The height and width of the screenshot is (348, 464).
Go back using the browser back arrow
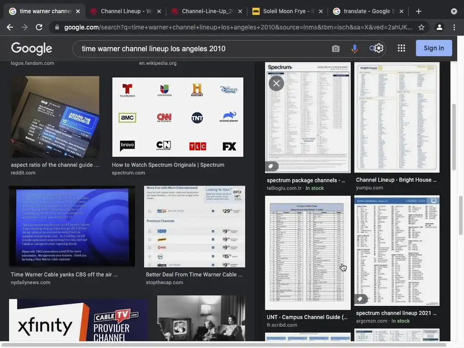(10, 27)
